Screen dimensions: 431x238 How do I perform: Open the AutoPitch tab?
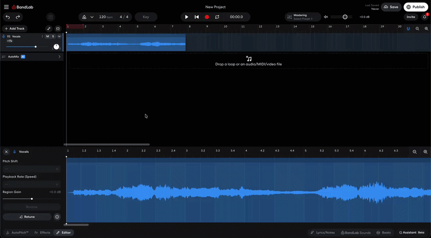pyautogui.click(x=17, y=233)
